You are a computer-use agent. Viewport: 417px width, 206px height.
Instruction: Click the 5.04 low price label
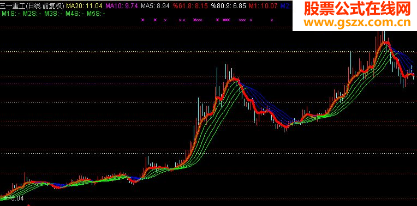(18, 198)
